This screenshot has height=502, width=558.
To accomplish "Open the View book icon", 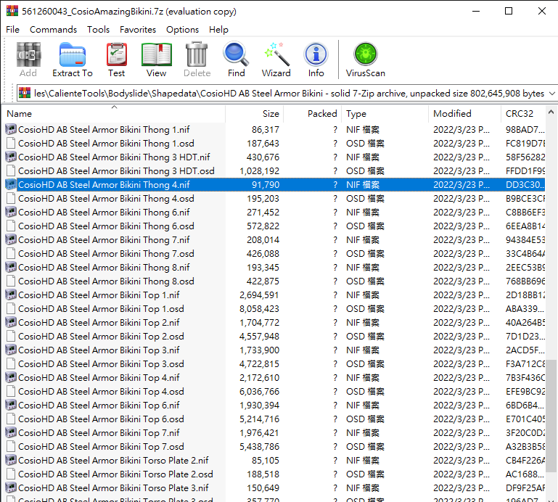I will (x=156, y=55).
